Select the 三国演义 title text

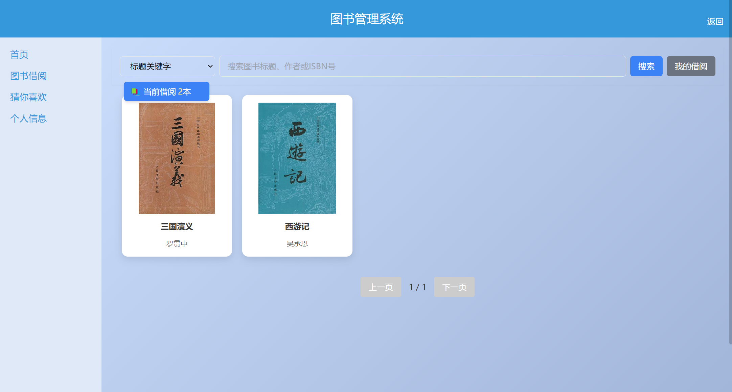coord(177,227)
